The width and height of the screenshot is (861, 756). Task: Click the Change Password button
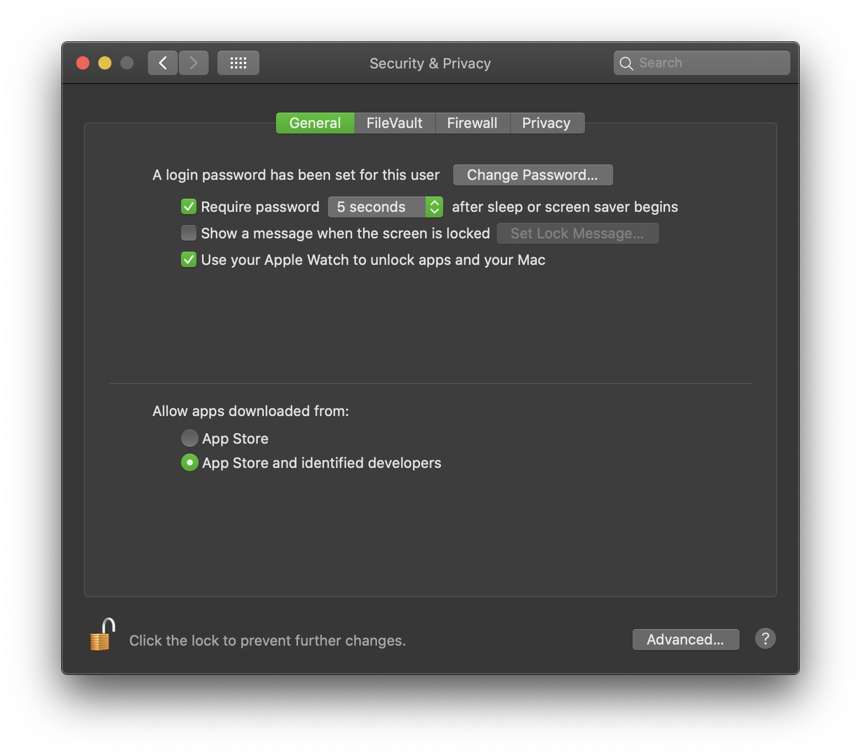[532, 174]
